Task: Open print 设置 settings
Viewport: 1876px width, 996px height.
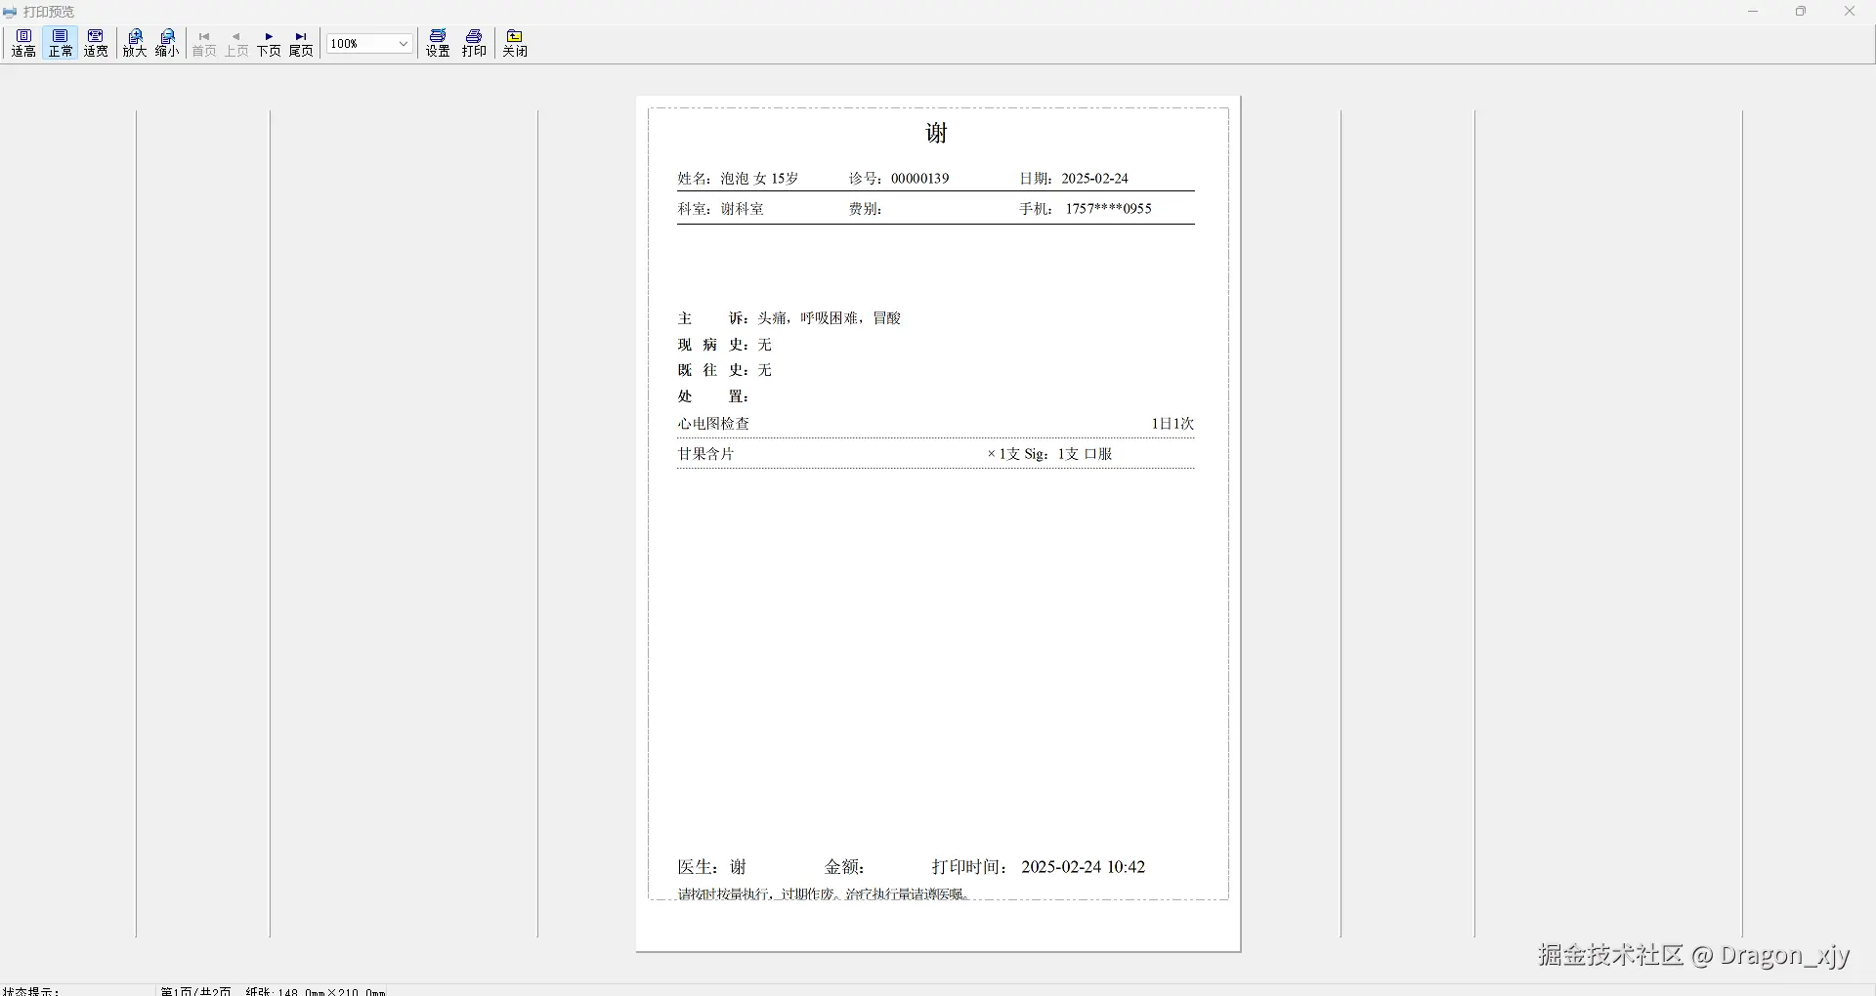Action: [x=438, y=43]
